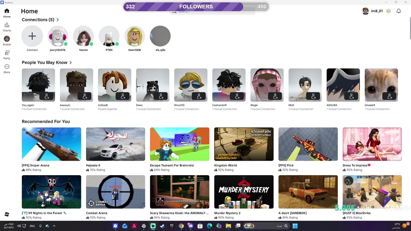
Task: Open [DUST II] BloxStrike game
Action: click(x=372, y=197)
